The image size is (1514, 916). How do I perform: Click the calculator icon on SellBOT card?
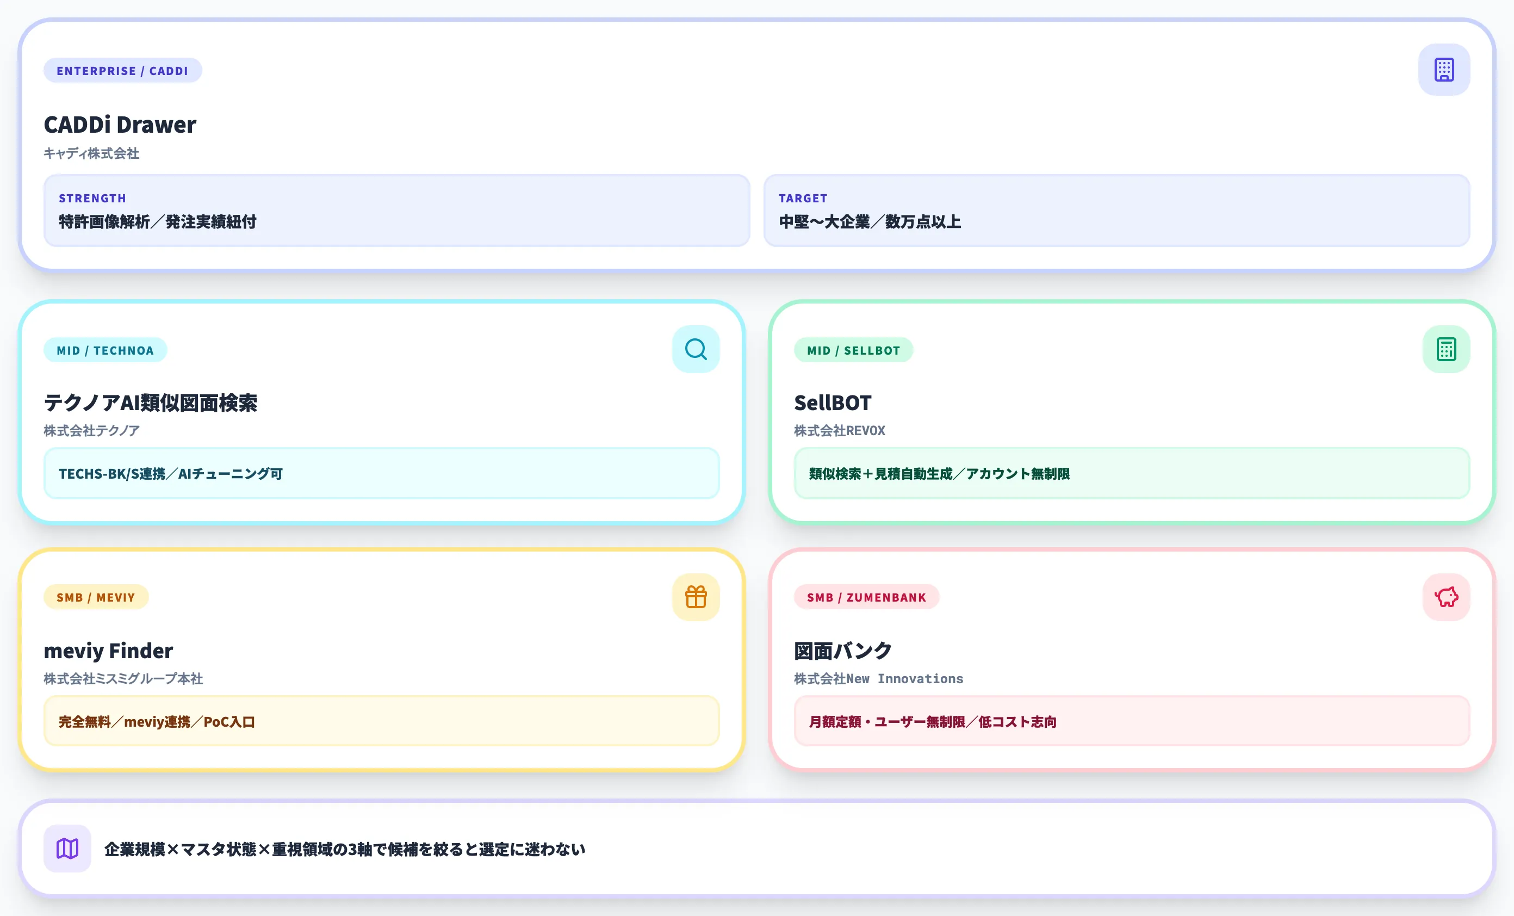[x=1446, y=349]
